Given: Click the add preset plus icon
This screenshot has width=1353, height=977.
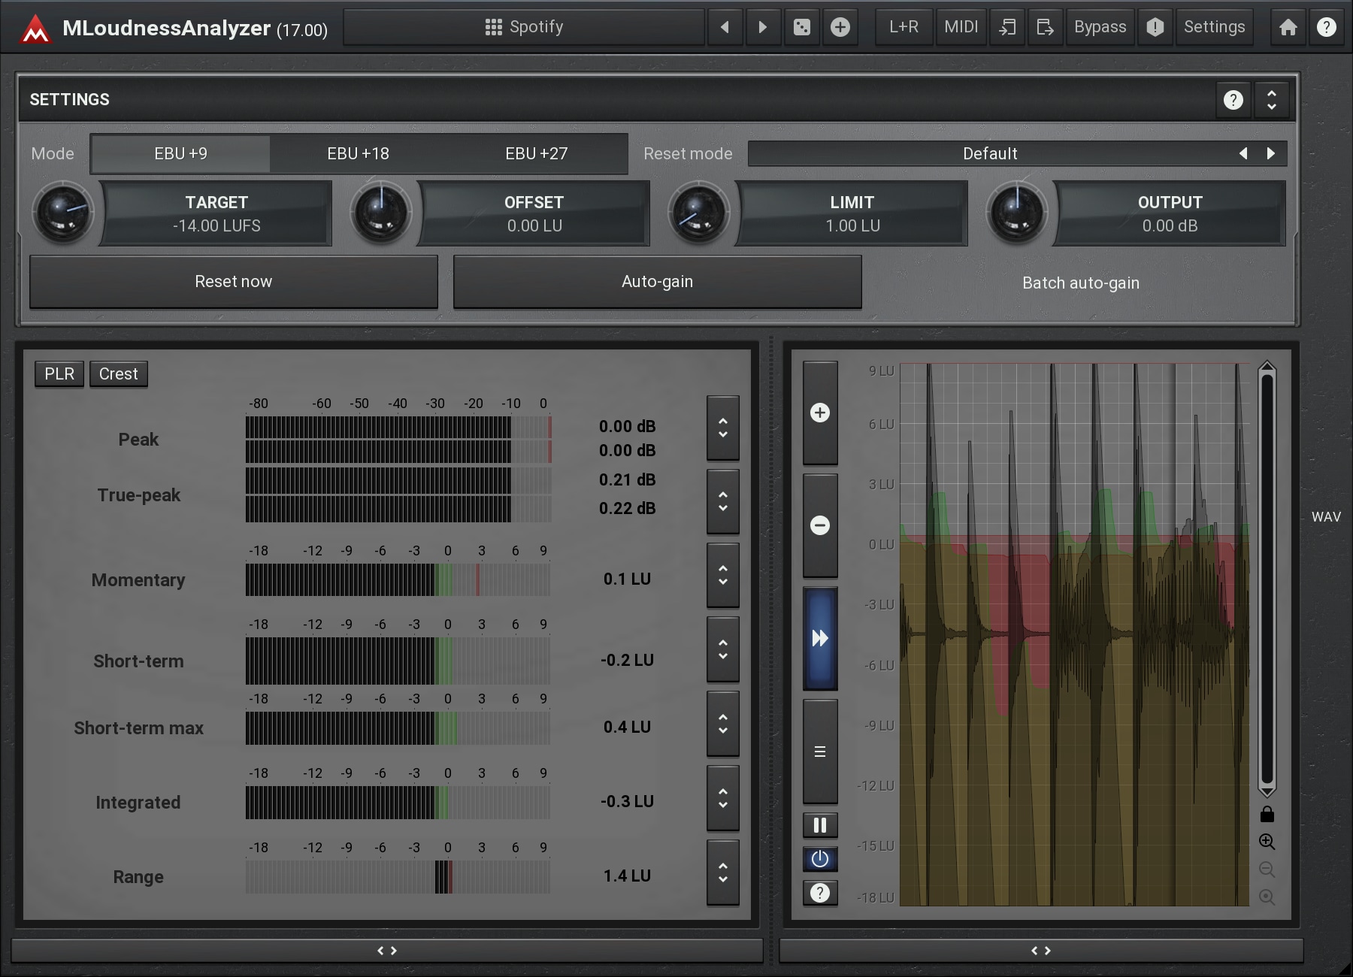Looking at the screenshot, I should (840, 28).
